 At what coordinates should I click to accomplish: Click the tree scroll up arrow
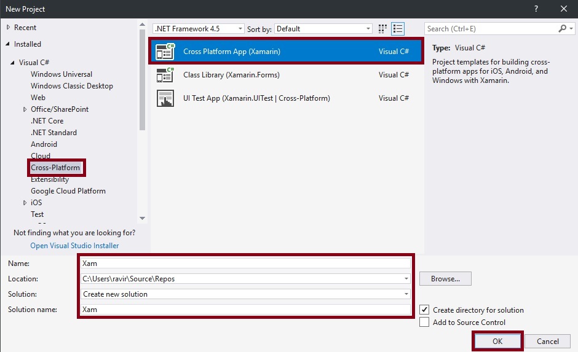[142, 25]
